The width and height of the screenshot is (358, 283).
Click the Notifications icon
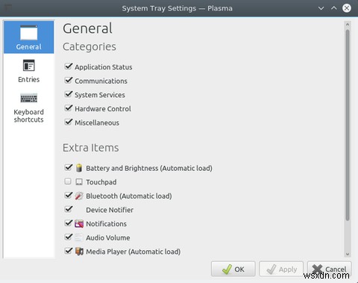point(79,224)
